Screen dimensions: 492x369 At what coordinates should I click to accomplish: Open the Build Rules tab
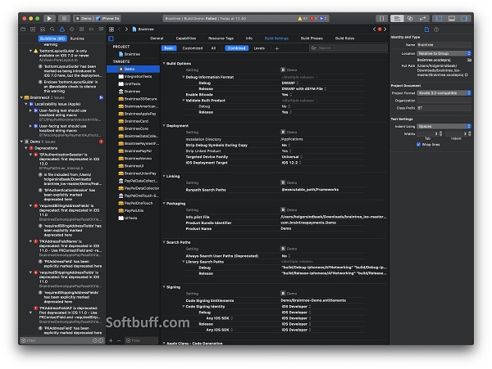tap(344, 38)
